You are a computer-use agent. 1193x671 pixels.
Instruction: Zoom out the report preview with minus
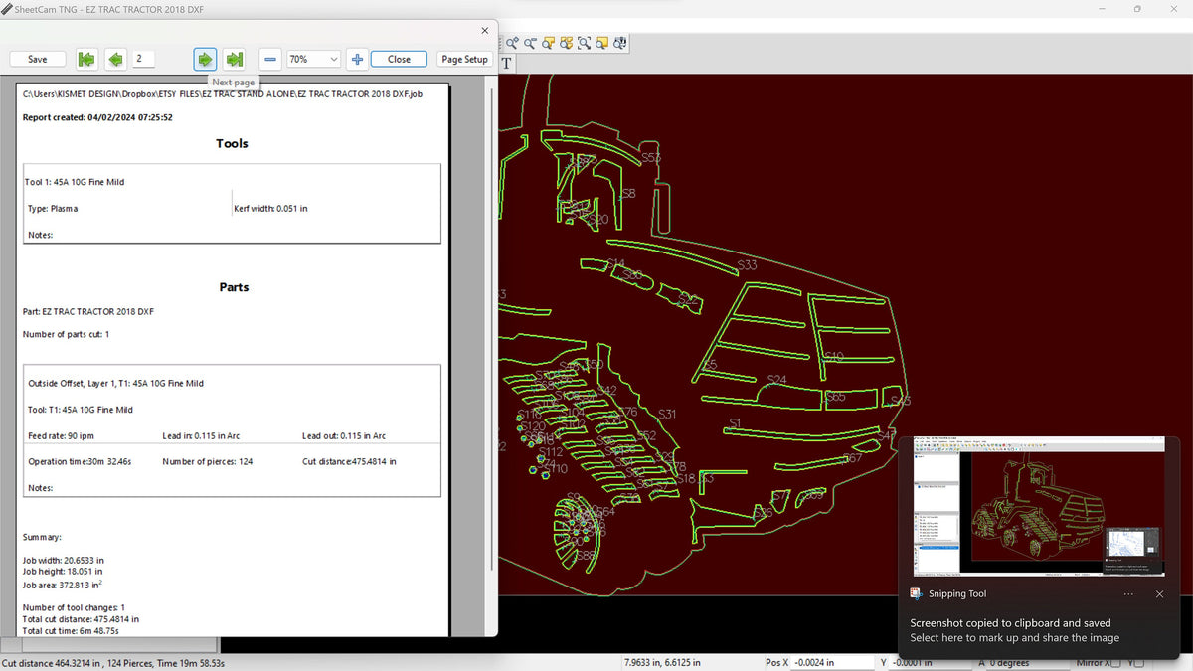270,59
